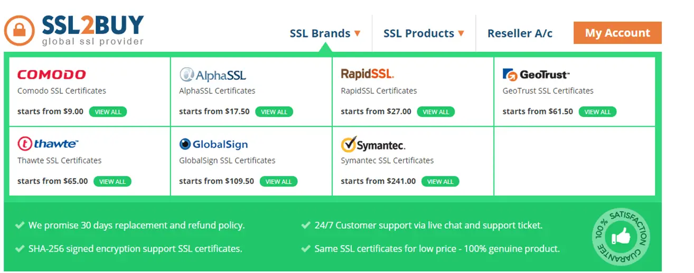Click the 'starts from $9.00' price

[x=50, y=111]
